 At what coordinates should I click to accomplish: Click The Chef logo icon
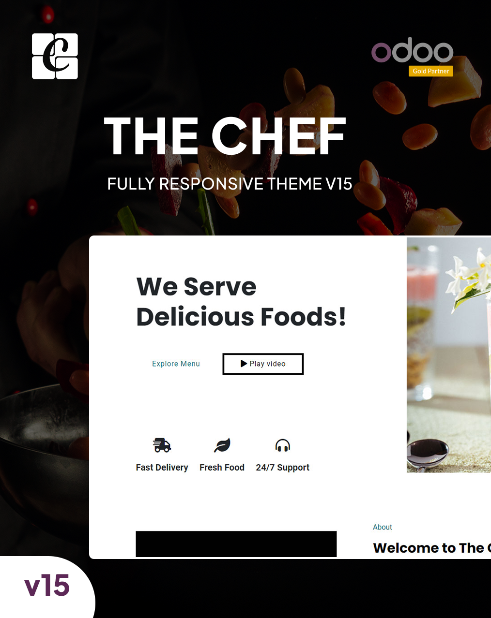tap(55, 56)
